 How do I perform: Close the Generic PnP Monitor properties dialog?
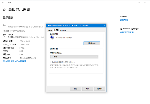[x=104, y=26]
